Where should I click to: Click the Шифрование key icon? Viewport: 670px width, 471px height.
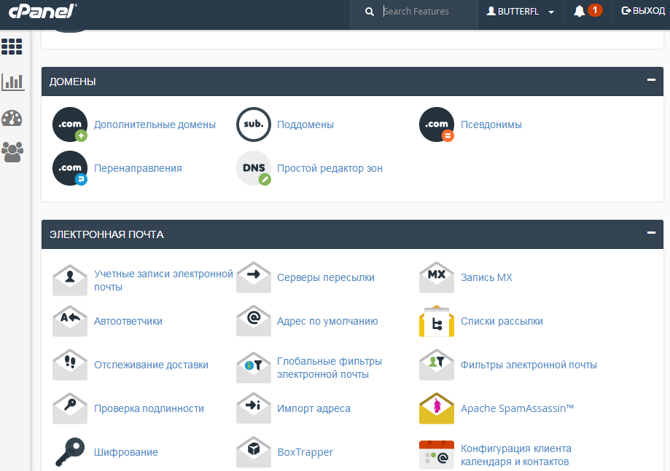70,452
